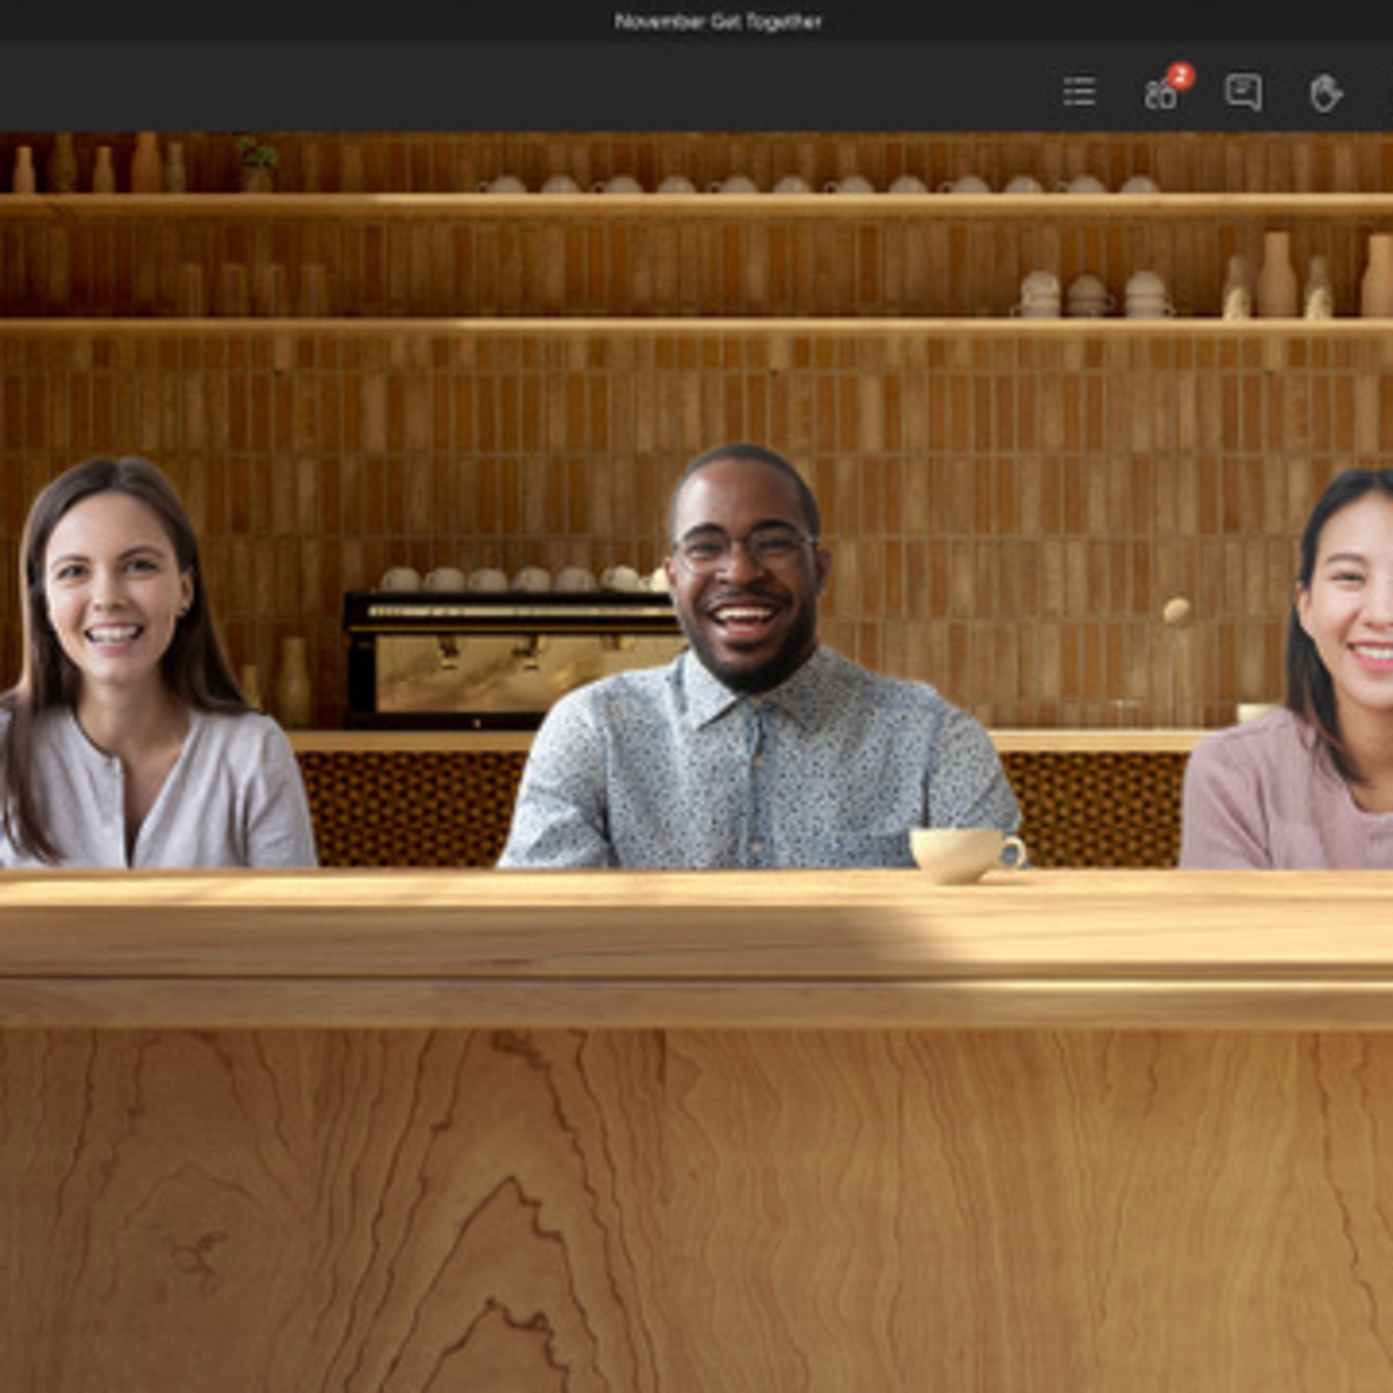
Task: Open the meeting agenda list icon
Action: coord(1080,92)
